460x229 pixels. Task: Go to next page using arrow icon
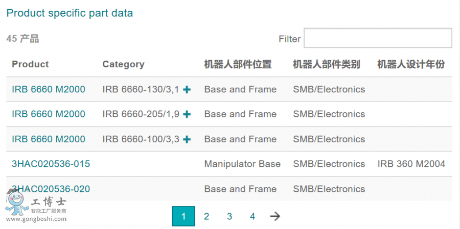click(275, 216)
